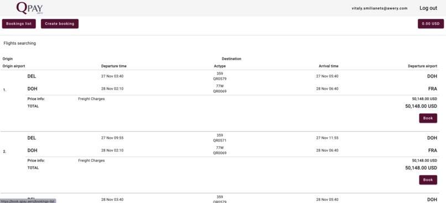Log out of the account
Image resolution: width=446 pixels, height=203 pixels.
coord(428,8)
